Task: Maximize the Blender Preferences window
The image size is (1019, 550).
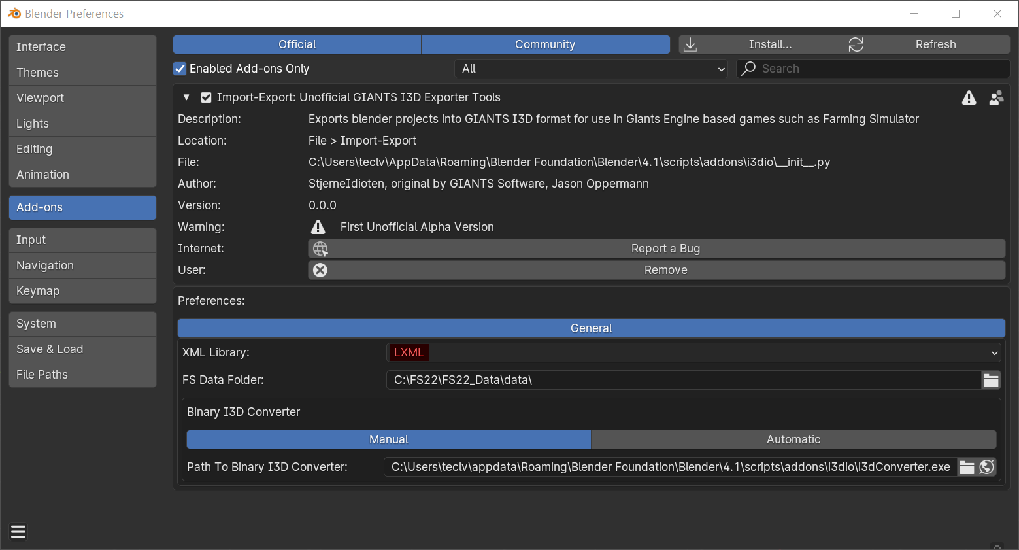Action: (x=956, y=14)
